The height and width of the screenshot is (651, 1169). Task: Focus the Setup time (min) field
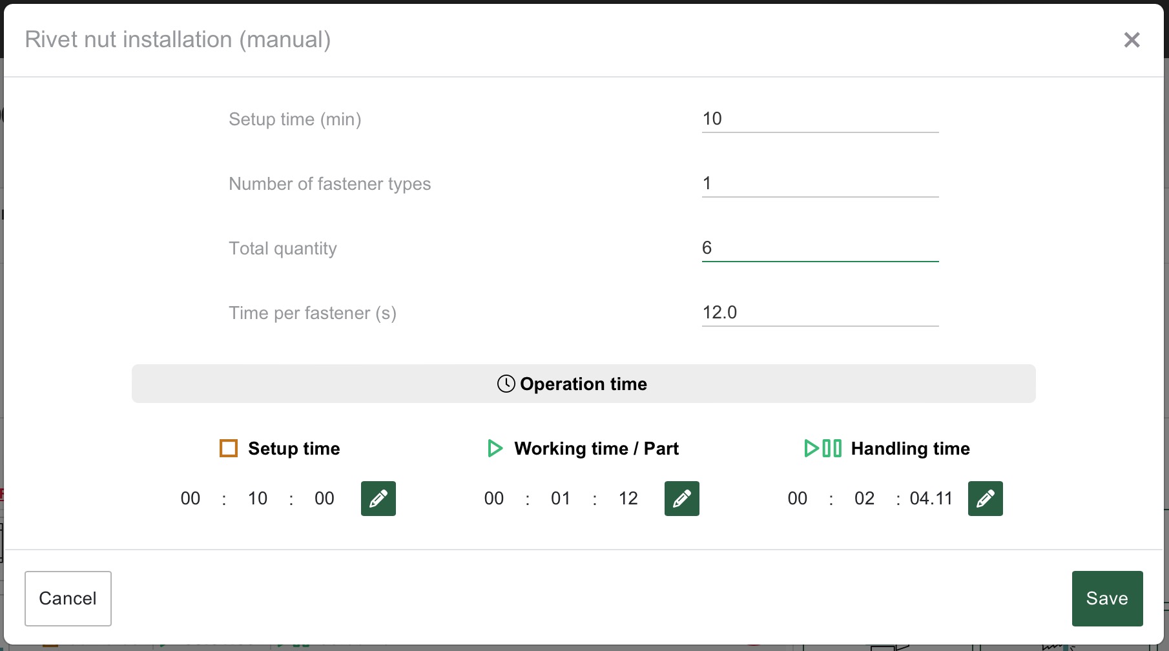[820, 119]
